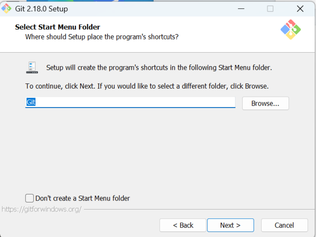The height and width of the screenshot is (237, 316).
Task: Click the disabled maximize window icon
Action: 270,9
